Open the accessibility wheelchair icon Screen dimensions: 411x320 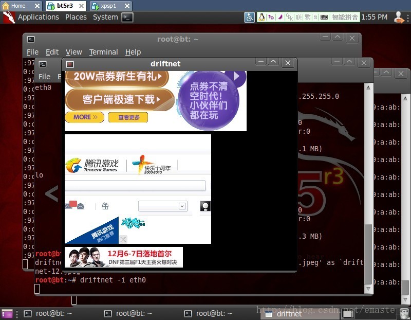point(249,17)
